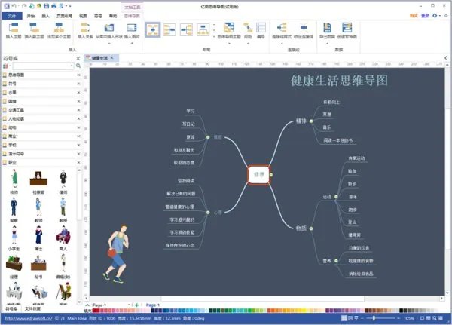452x325 pixels.
Task: Switch to the 开始 (Home) ribbon tab
Action: coord(31,16)
